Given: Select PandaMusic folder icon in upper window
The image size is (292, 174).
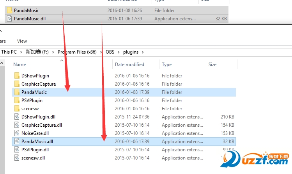Looking at the screenshot, I should click(9, 11).
